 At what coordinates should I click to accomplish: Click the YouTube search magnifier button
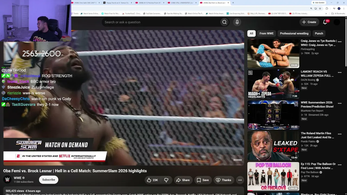pos(224,22)
